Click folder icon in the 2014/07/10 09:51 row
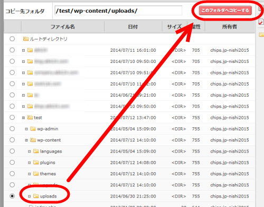This screenshot has height=207, width=264. [x=30, y=72]
